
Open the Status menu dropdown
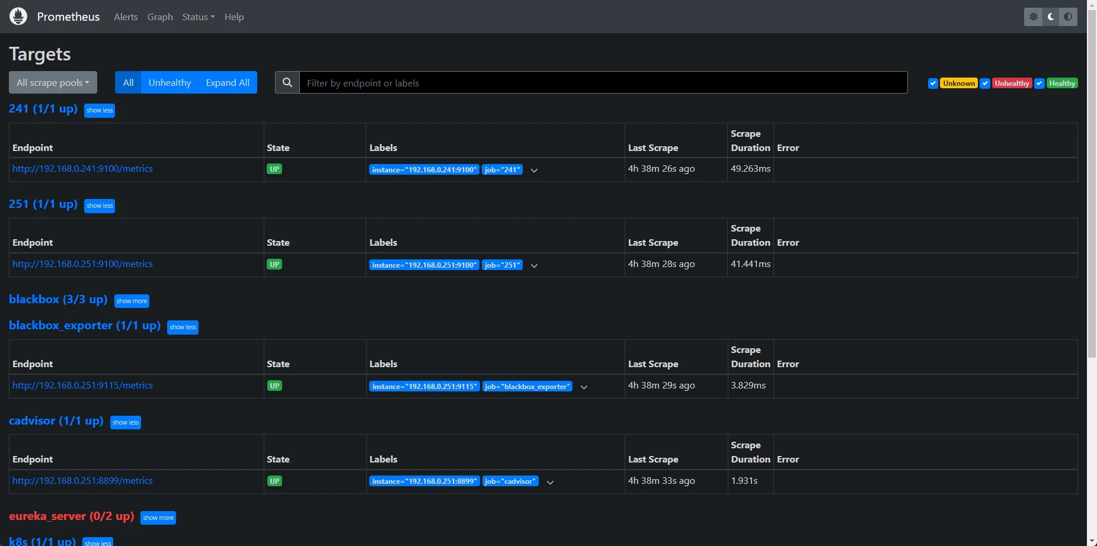[199, 17]
